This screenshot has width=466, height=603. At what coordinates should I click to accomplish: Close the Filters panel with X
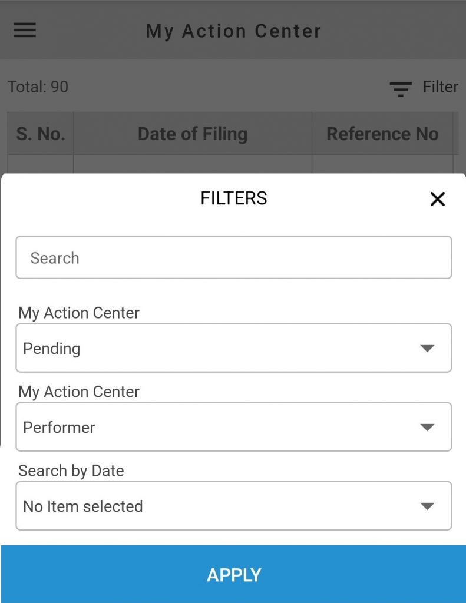tap(438, 199)
